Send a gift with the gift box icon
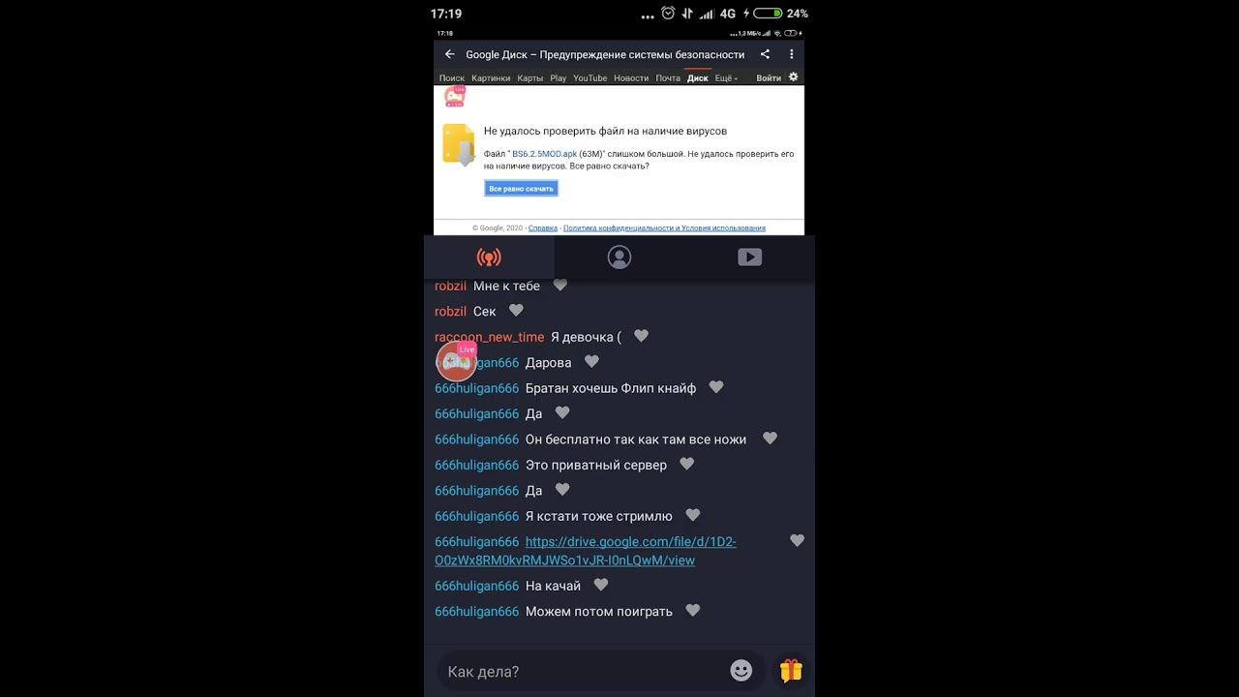 [x=791, y=671]
